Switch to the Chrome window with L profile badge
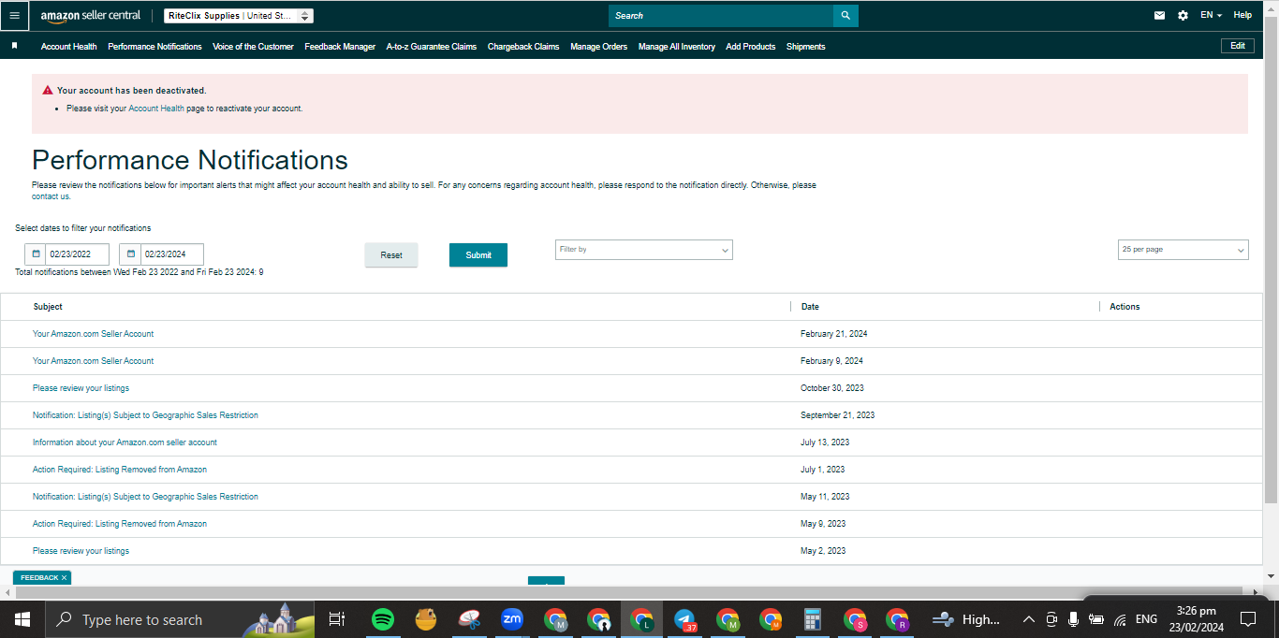Image resolution: width=1279 pixels, height=638 pixels. click(x=642, y=619)
